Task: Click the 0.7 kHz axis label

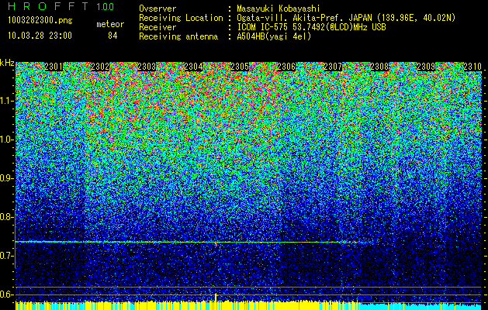Action: point(6,256)
